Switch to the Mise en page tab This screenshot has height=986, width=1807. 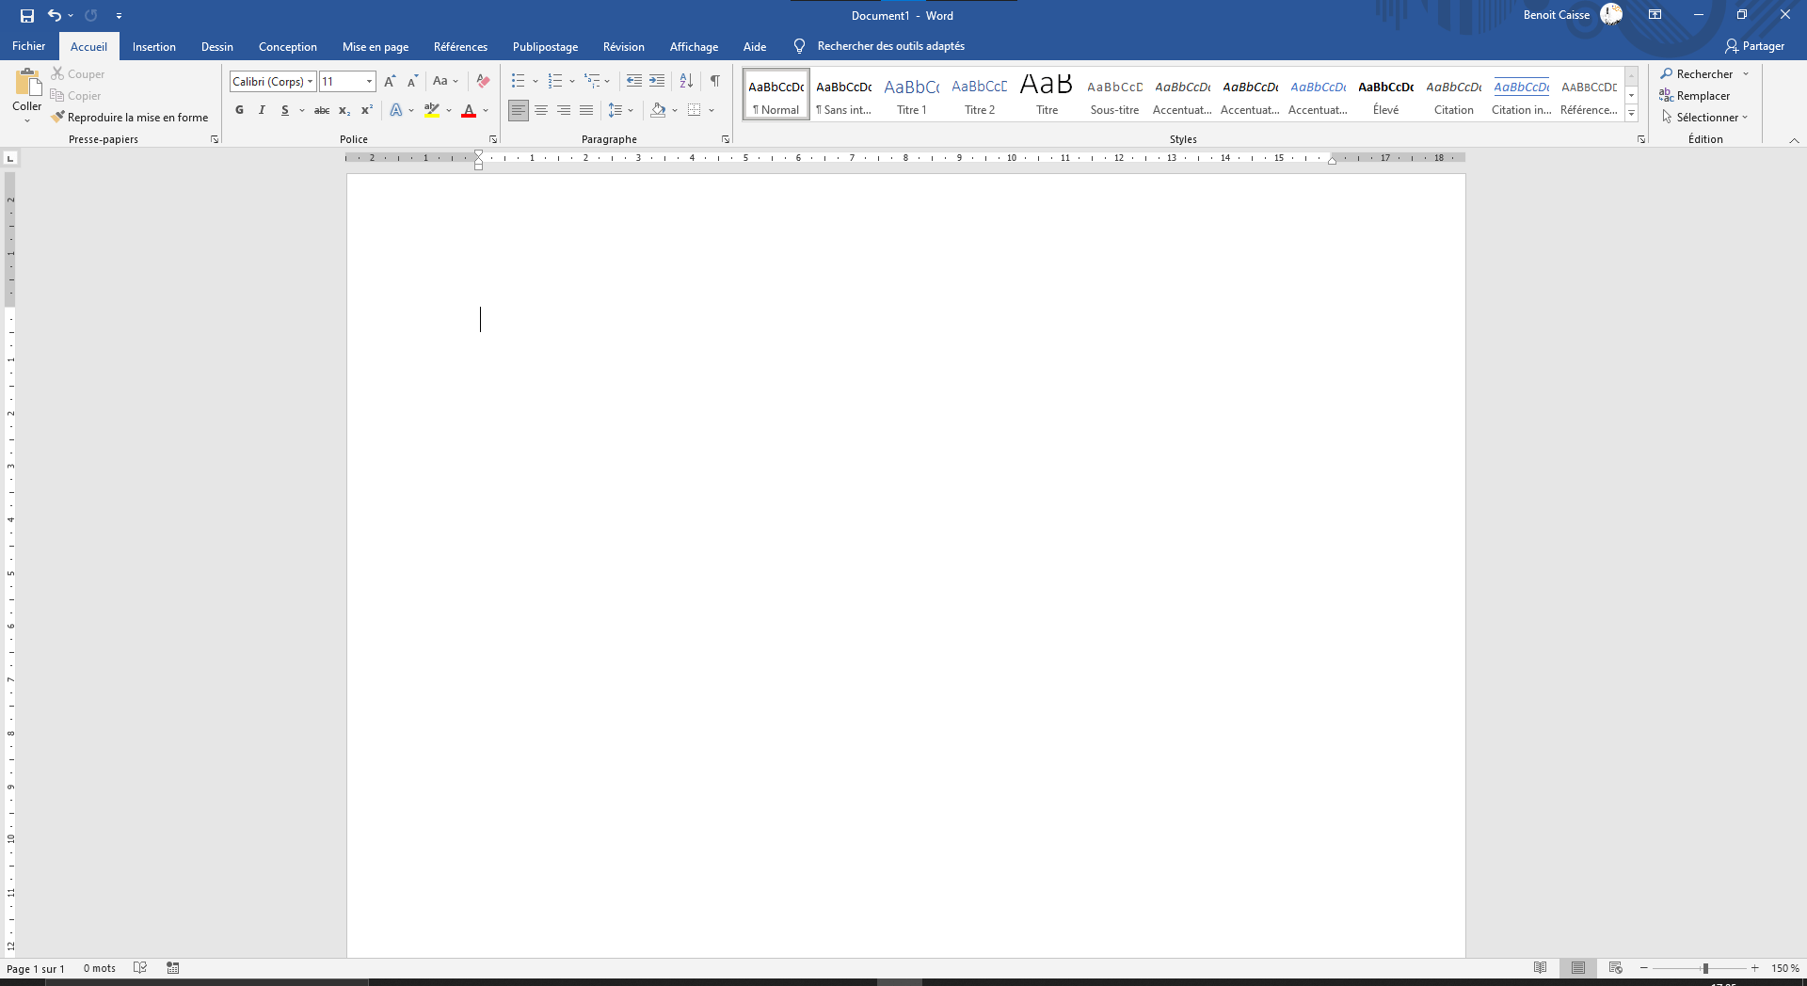[x=375, y=46]
